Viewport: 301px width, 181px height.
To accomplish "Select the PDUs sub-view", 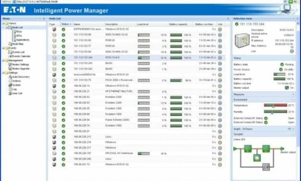I will click(19, 32).
